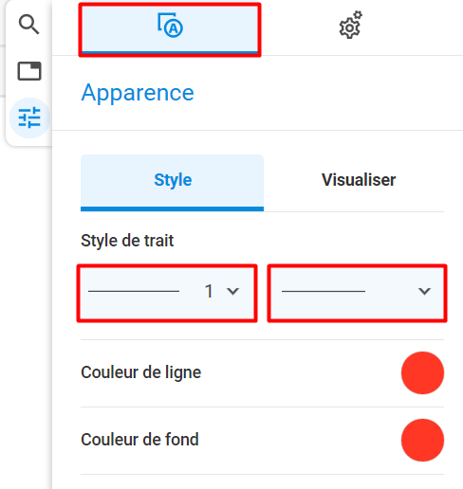Image resolution: width=463 pixels, height=489 pixels.
Task: Click solid line preview in pattern dropdown
Action: click(x=324, y=291)
